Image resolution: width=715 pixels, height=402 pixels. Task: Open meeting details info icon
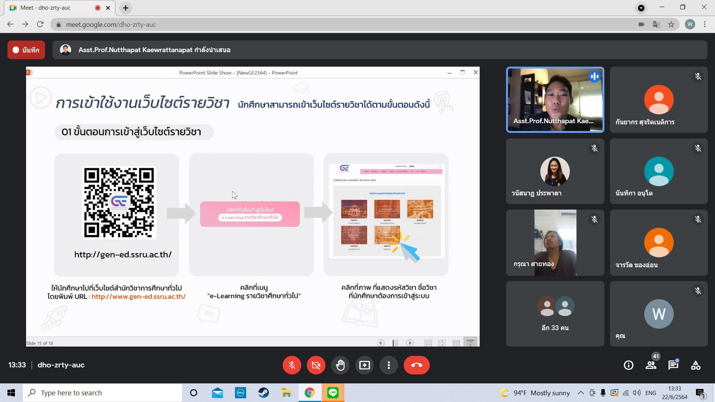tap(628, 365)
